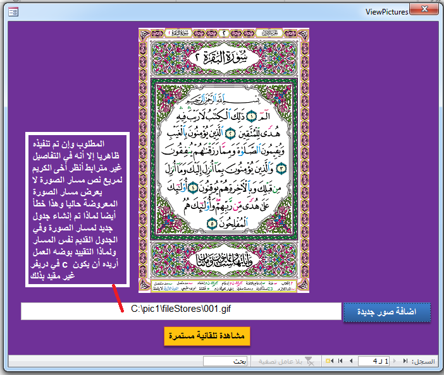Click the 'بحث' search box
This screenshot has height=375, width=444.
[x=225, y=361]
